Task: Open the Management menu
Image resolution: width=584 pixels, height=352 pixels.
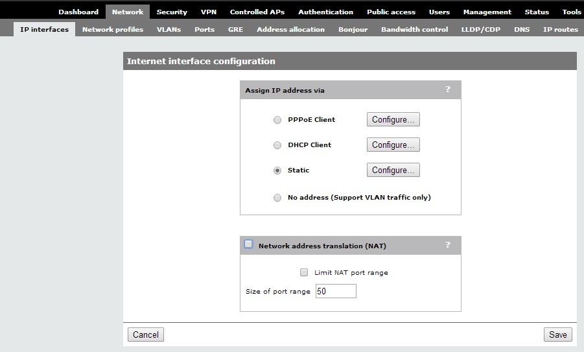Action: click(x=487, y=12)
